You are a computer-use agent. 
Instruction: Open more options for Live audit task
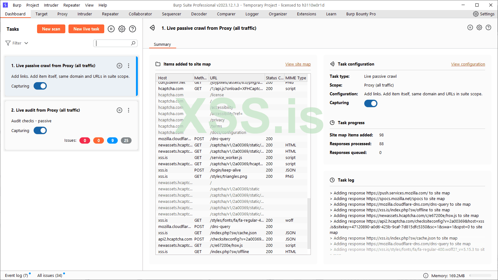pyautogui.click(x=128, y=110)
